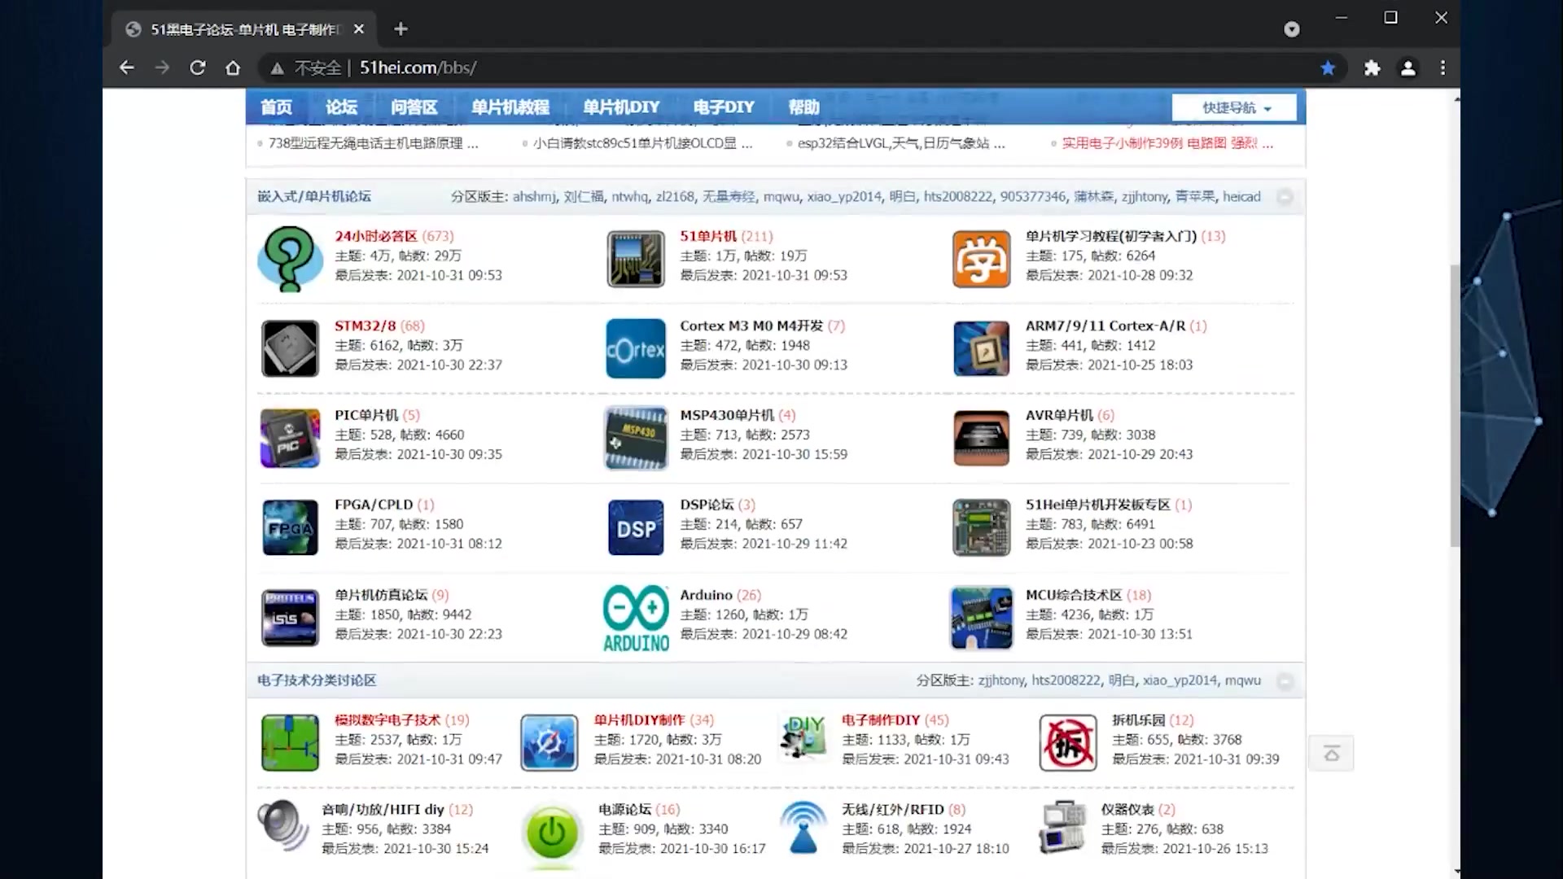
Task: Click the MCU综合技术区 board icon
Action: [x=982, y=618]
